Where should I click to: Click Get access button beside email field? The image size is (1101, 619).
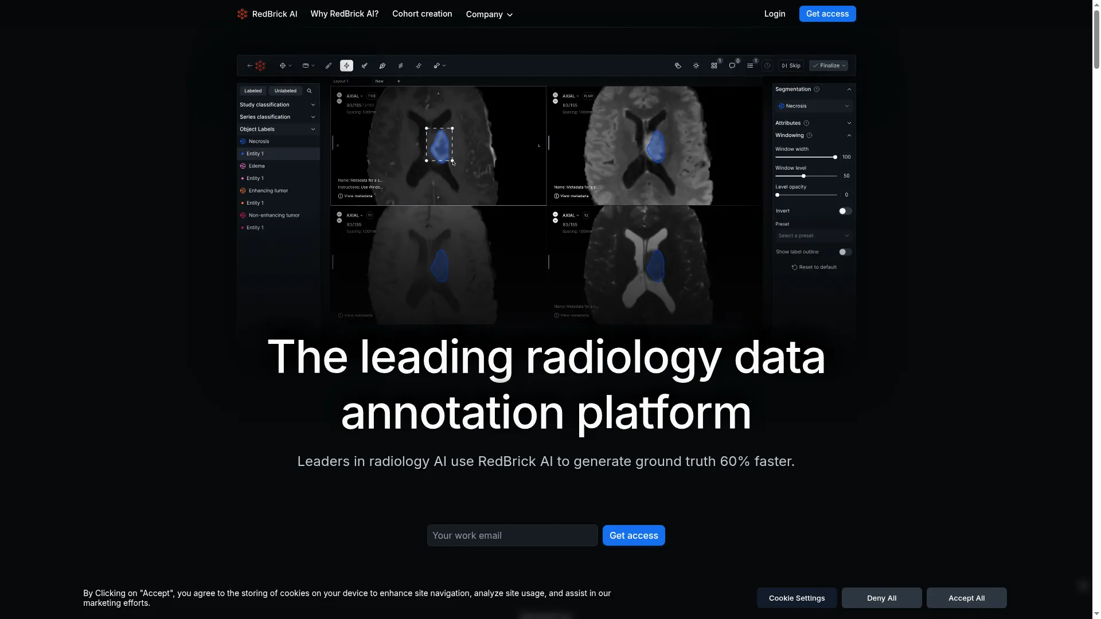pos(634,535)
